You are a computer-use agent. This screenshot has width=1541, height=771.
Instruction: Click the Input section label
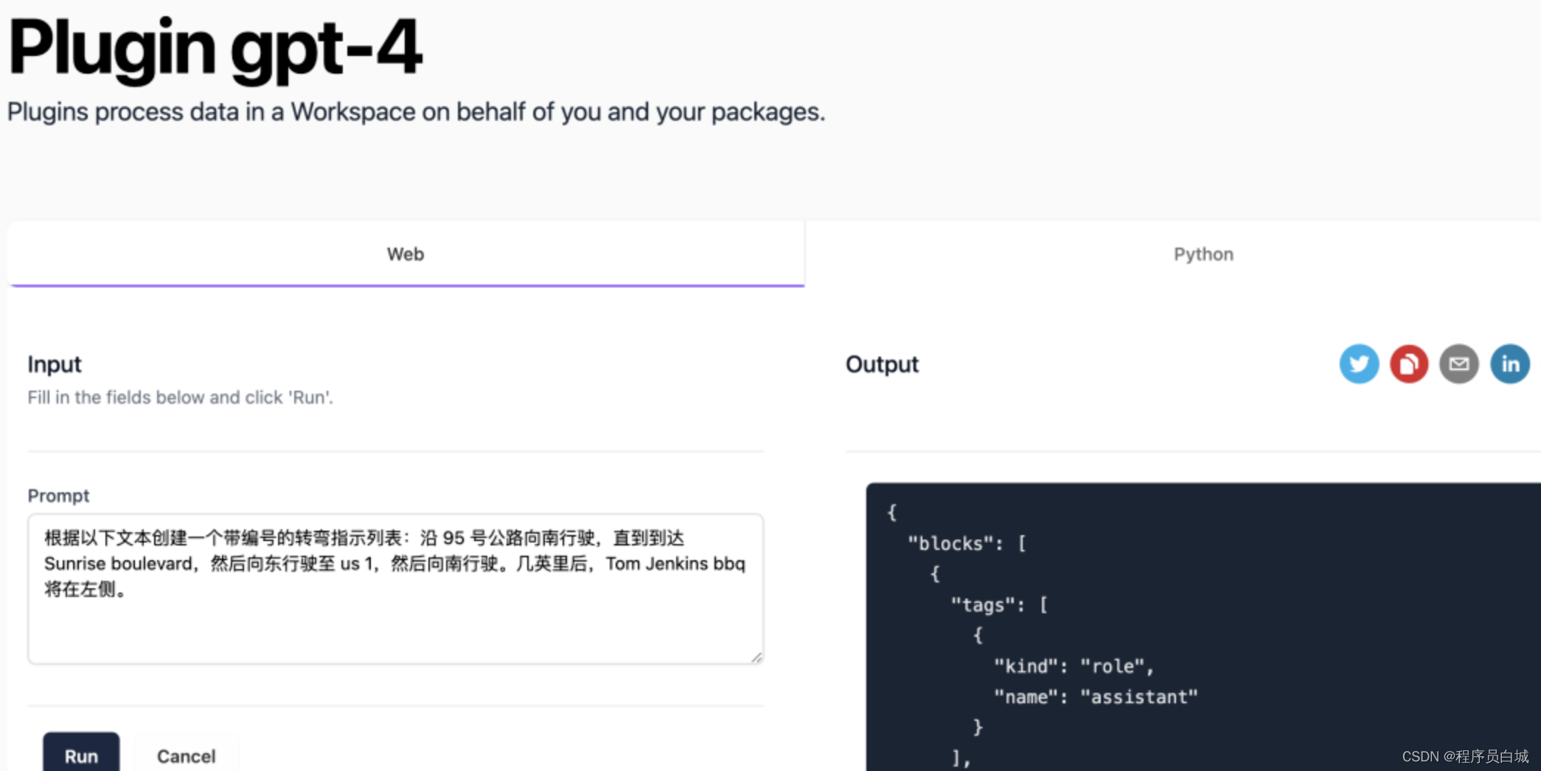coord(54,364)
